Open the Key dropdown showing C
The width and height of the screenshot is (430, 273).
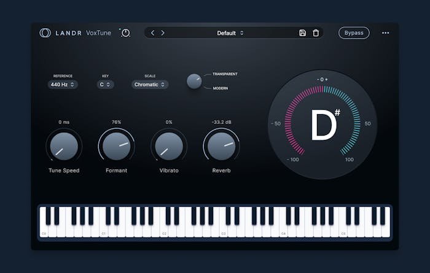[105, 85]
